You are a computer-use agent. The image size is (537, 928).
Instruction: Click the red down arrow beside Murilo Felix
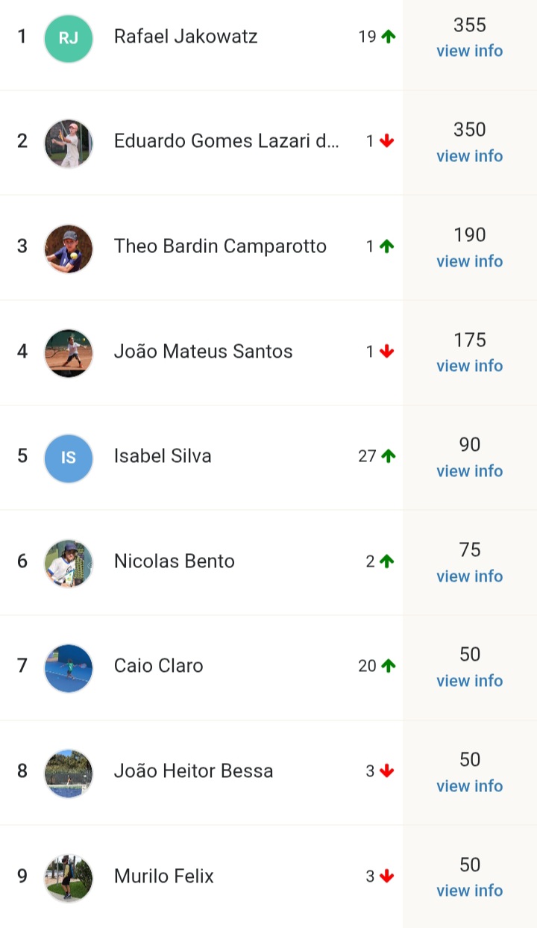pos(386,876)
